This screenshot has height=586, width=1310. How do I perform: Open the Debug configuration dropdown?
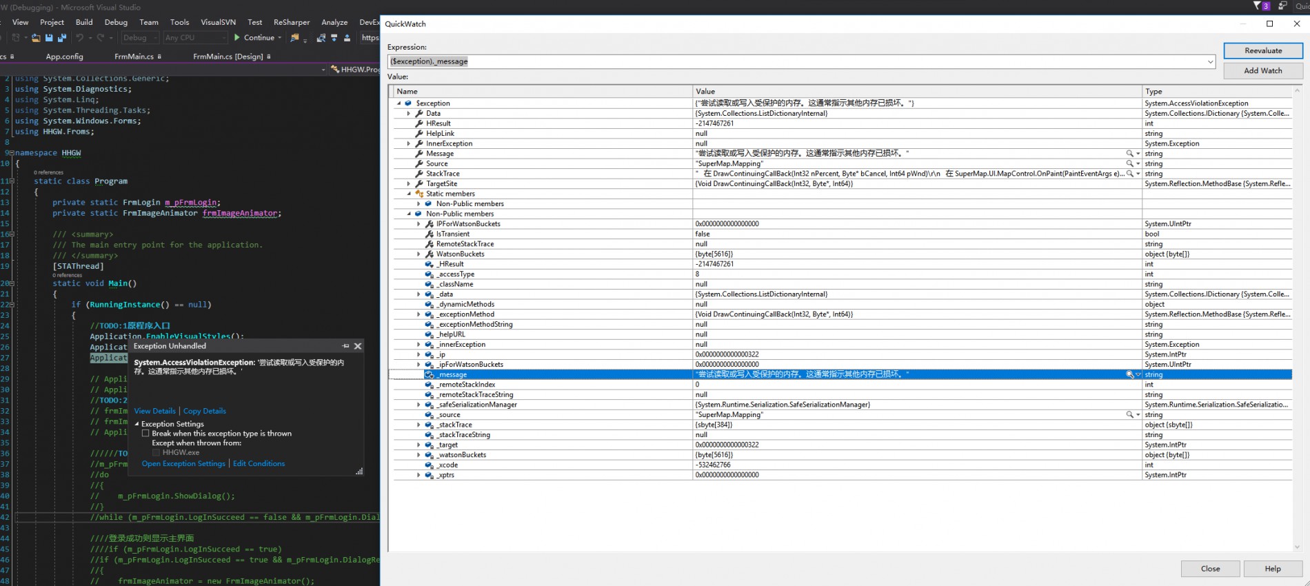156,38
